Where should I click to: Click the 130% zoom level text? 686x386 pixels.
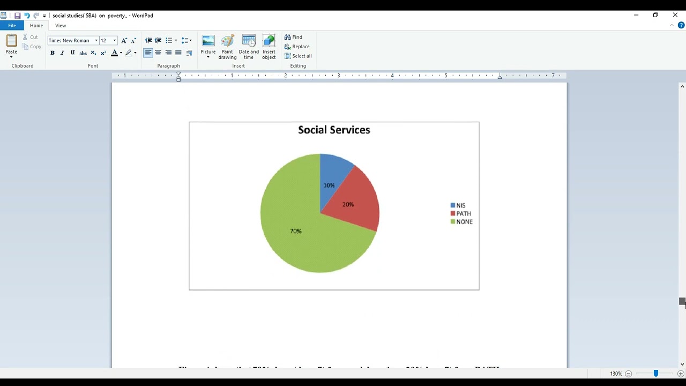click(616, 374)
